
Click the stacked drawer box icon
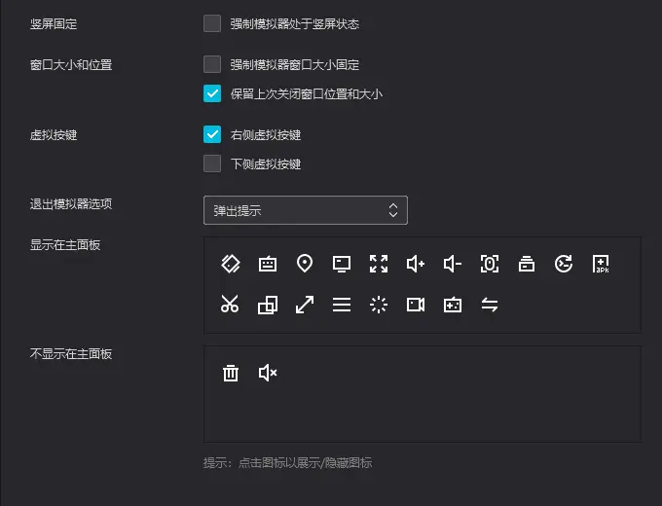click(x=527, y=264)
